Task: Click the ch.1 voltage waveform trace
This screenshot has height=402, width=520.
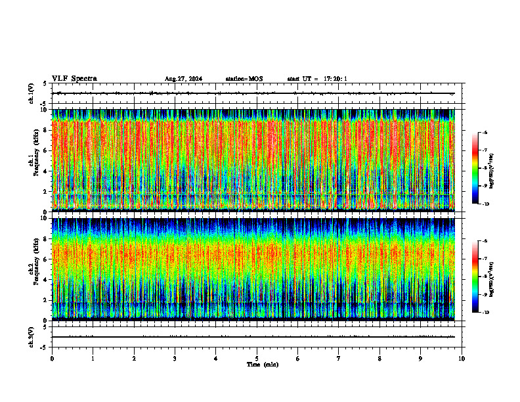Action: (x=253, y=93)
